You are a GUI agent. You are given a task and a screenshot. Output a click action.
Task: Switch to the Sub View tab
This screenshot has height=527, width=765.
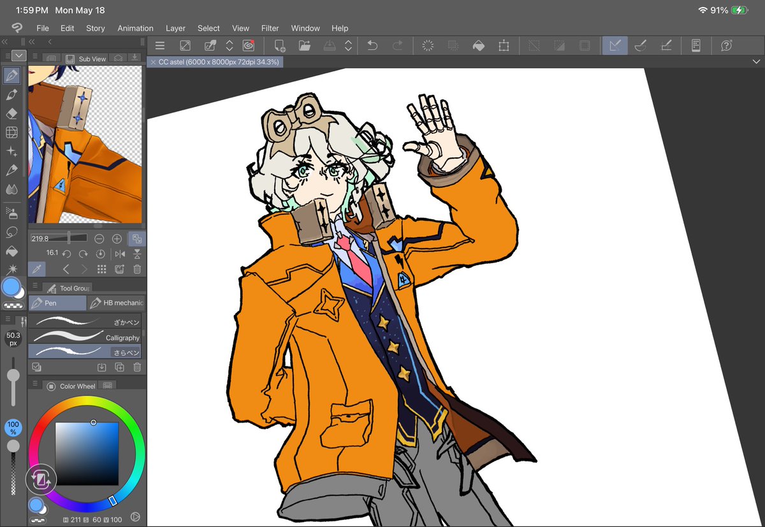(x=86, y=58)
